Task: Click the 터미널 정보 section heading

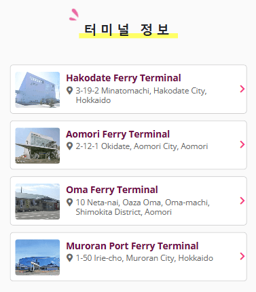Action: coord(127,30)
